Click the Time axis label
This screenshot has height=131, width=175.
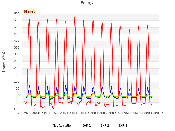[x=155, y=117]
